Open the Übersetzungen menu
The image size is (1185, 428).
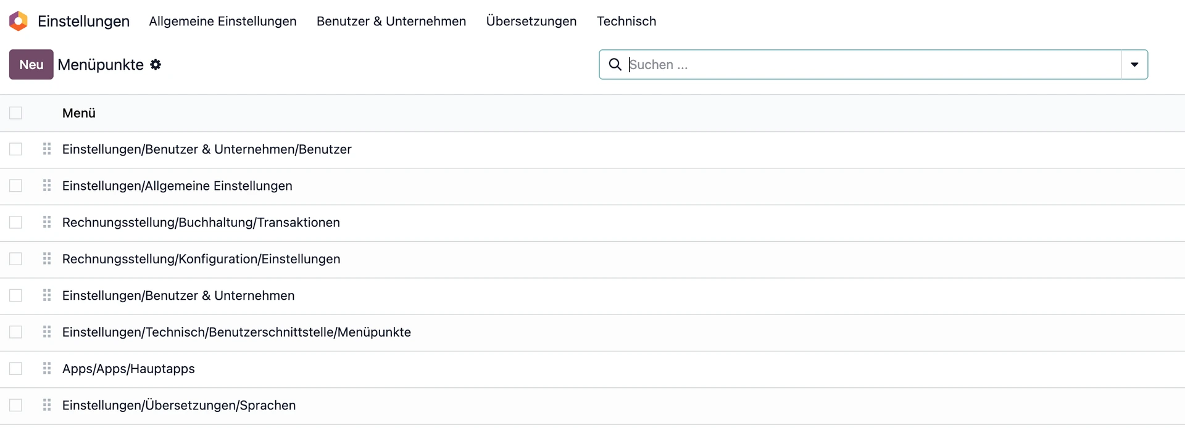point(531,21)
